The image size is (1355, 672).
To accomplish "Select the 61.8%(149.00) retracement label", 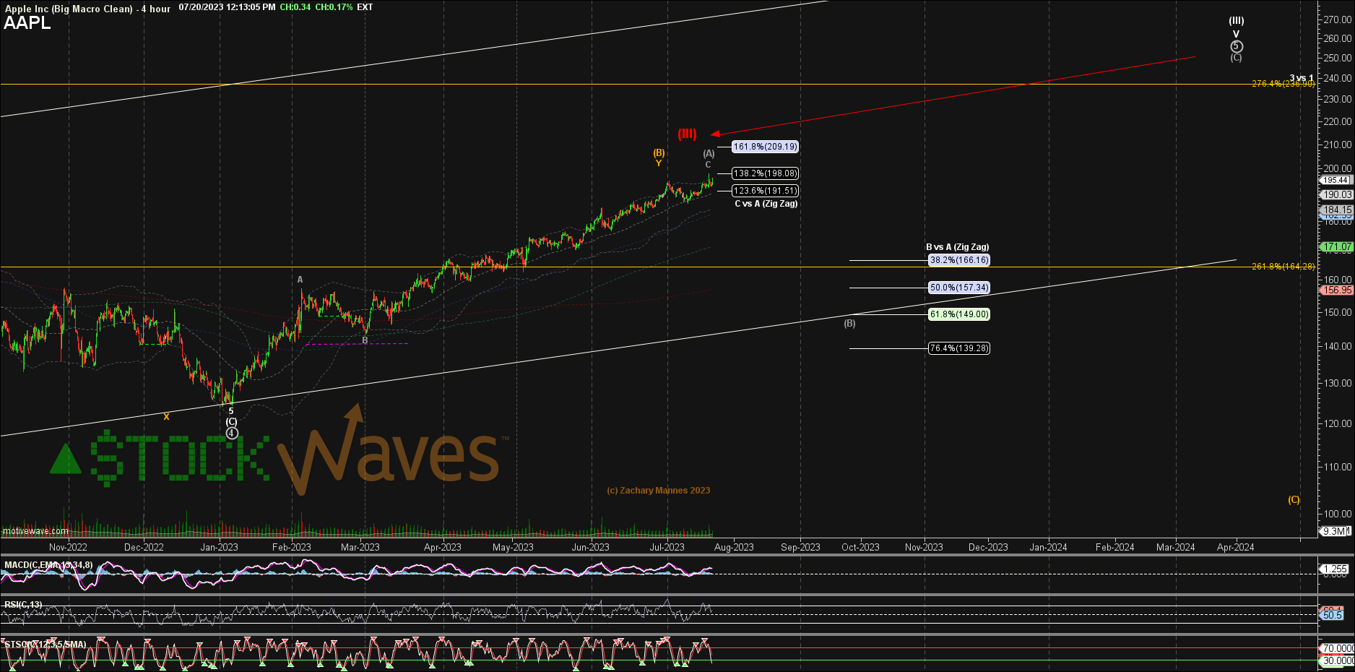I will (x=959, y=314).
